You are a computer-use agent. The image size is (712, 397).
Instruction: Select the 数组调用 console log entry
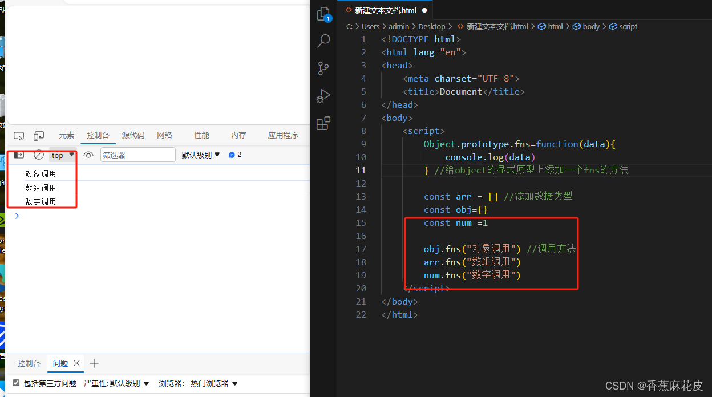(x=41, y=188)
